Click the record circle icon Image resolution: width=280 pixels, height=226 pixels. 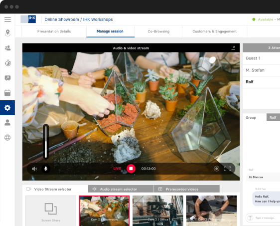click(x=216, y=169)
